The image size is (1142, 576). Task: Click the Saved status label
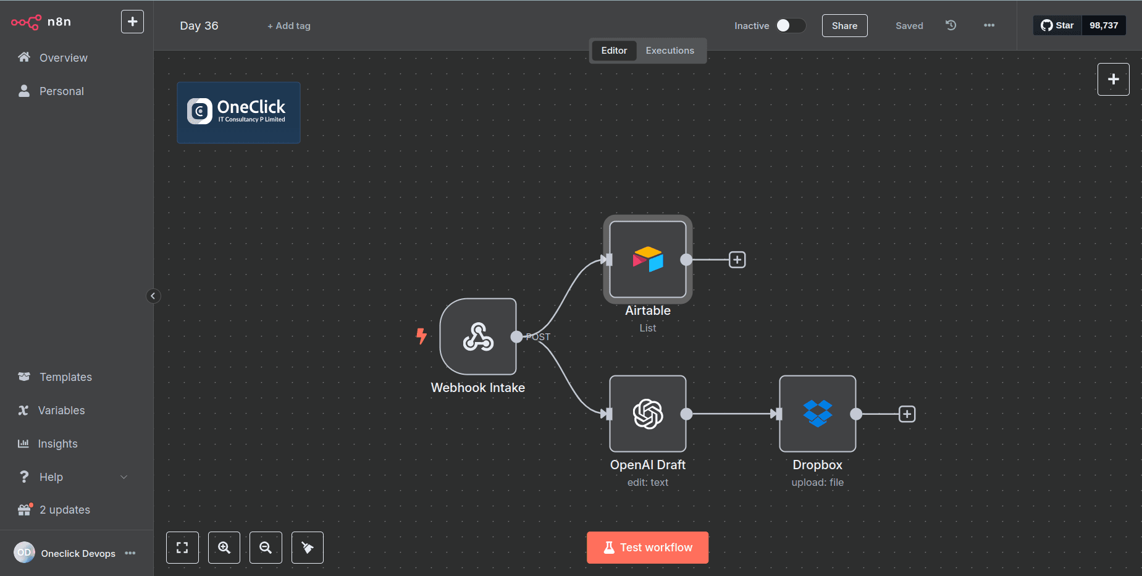click(x=909, y=26)
